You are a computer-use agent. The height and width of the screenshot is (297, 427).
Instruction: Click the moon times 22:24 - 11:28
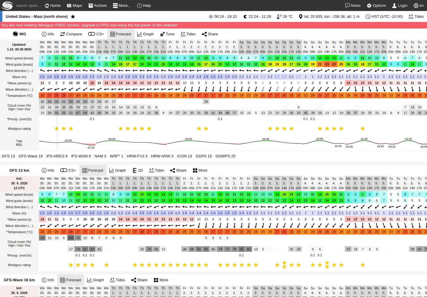(257, 17)
